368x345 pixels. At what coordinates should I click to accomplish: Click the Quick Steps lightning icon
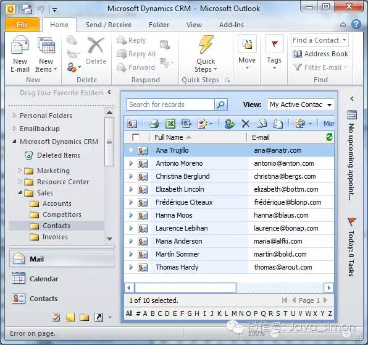(x=206, y=44)
